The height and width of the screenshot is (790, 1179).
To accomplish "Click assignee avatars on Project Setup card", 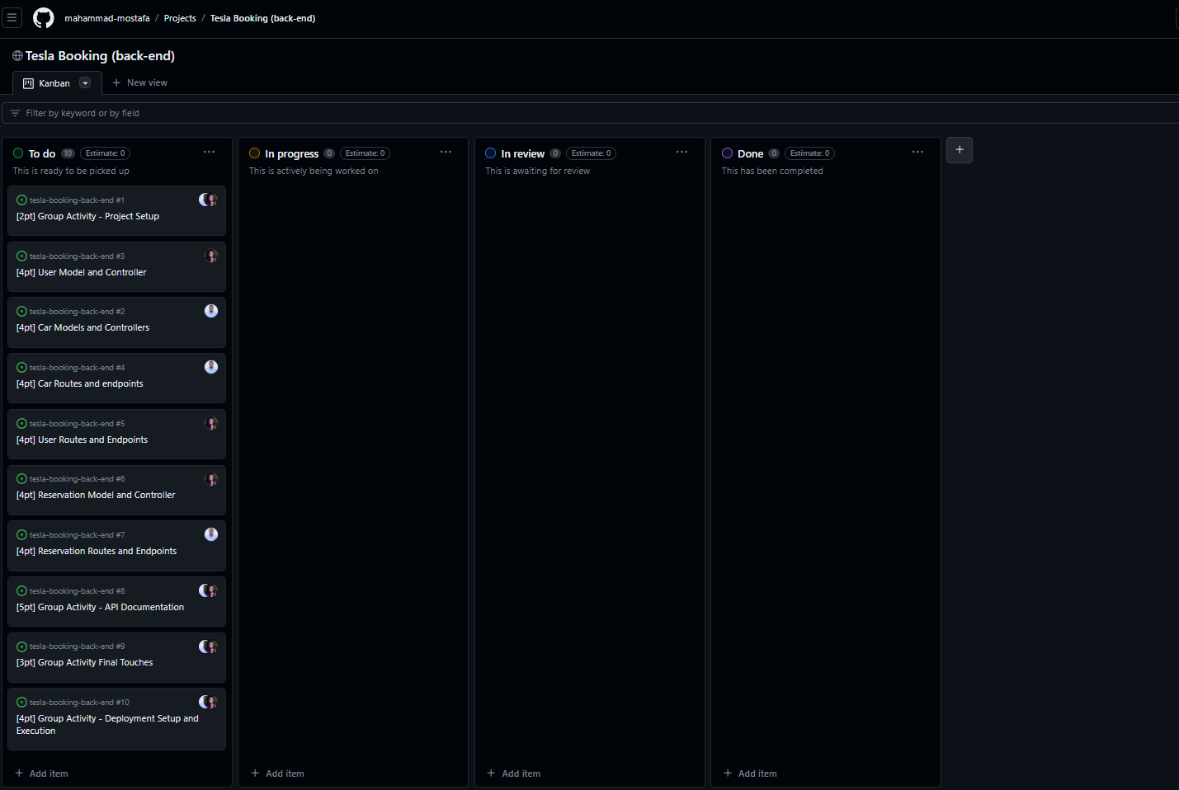I will coord(208,200).
